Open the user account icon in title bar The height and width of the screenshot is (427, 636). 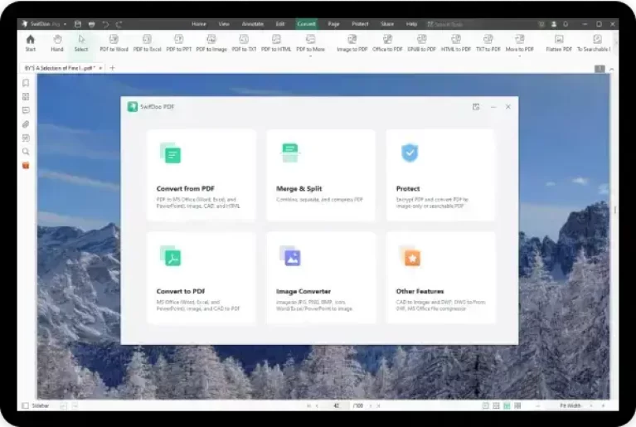click(x=554, y=24)
